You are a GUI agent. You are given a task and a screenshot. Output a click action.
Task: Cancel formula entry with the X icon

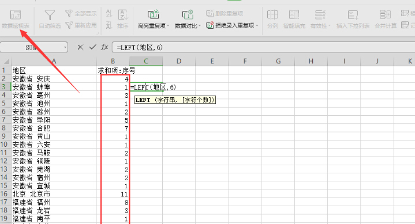coord(80,47)
